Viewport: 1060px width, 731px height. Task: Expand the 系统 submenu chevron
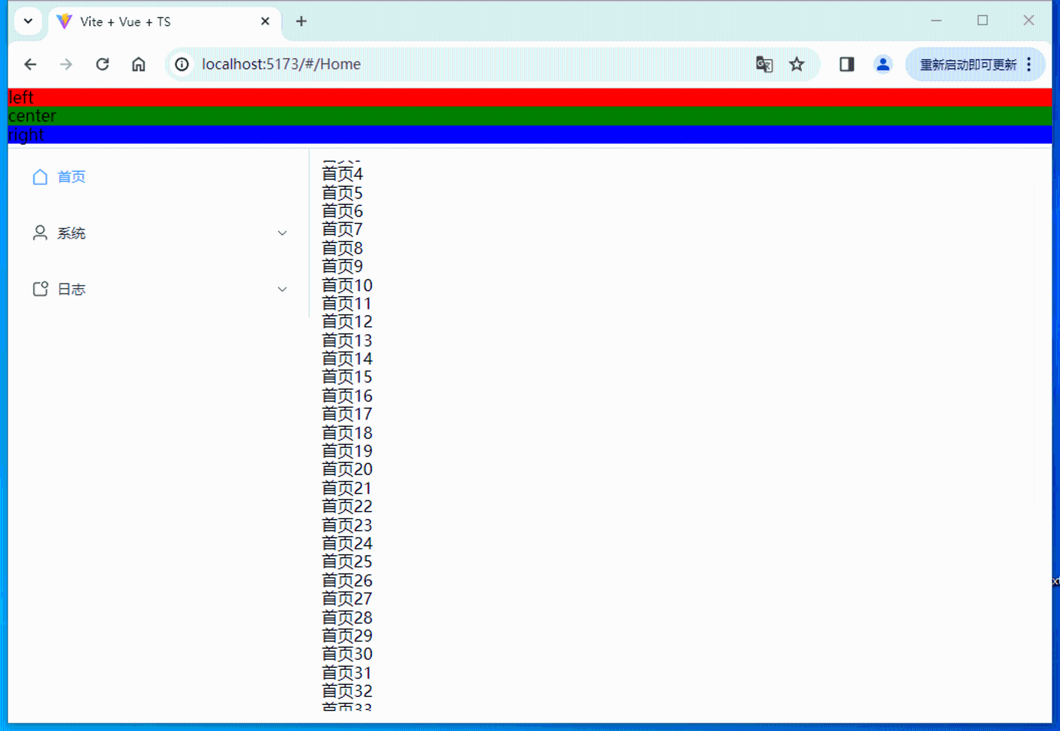[x=282, y=233]
